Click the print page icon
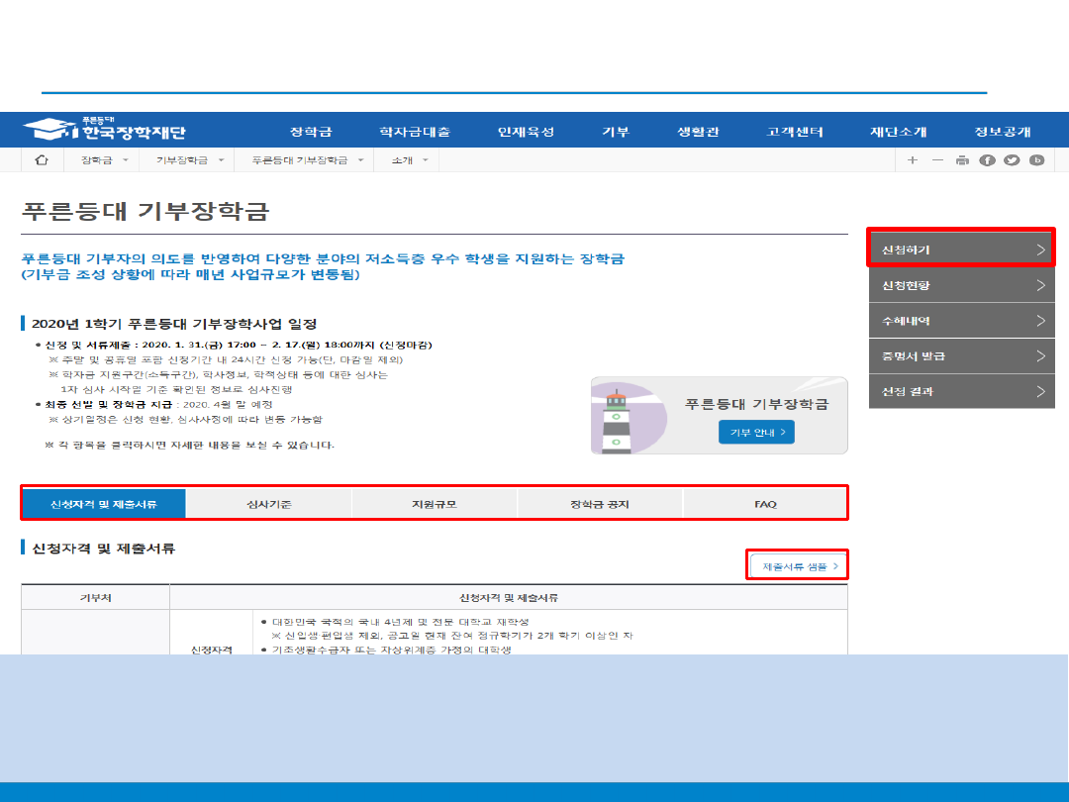Image resolution: width=1069 pixels, height=802 pixels. coord(962,160)
